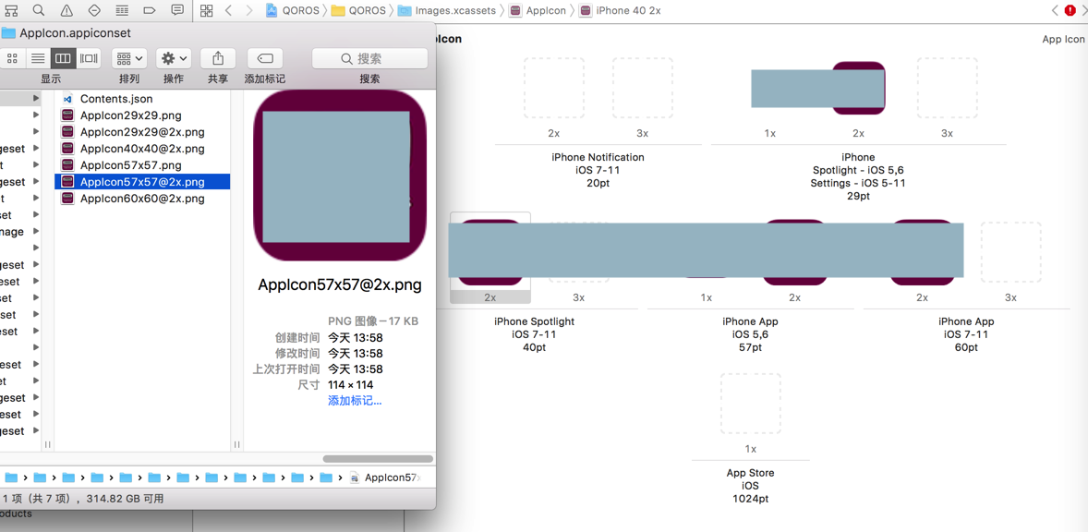Open AppIcon segment in the jump bar

click(x=537, y=10)
